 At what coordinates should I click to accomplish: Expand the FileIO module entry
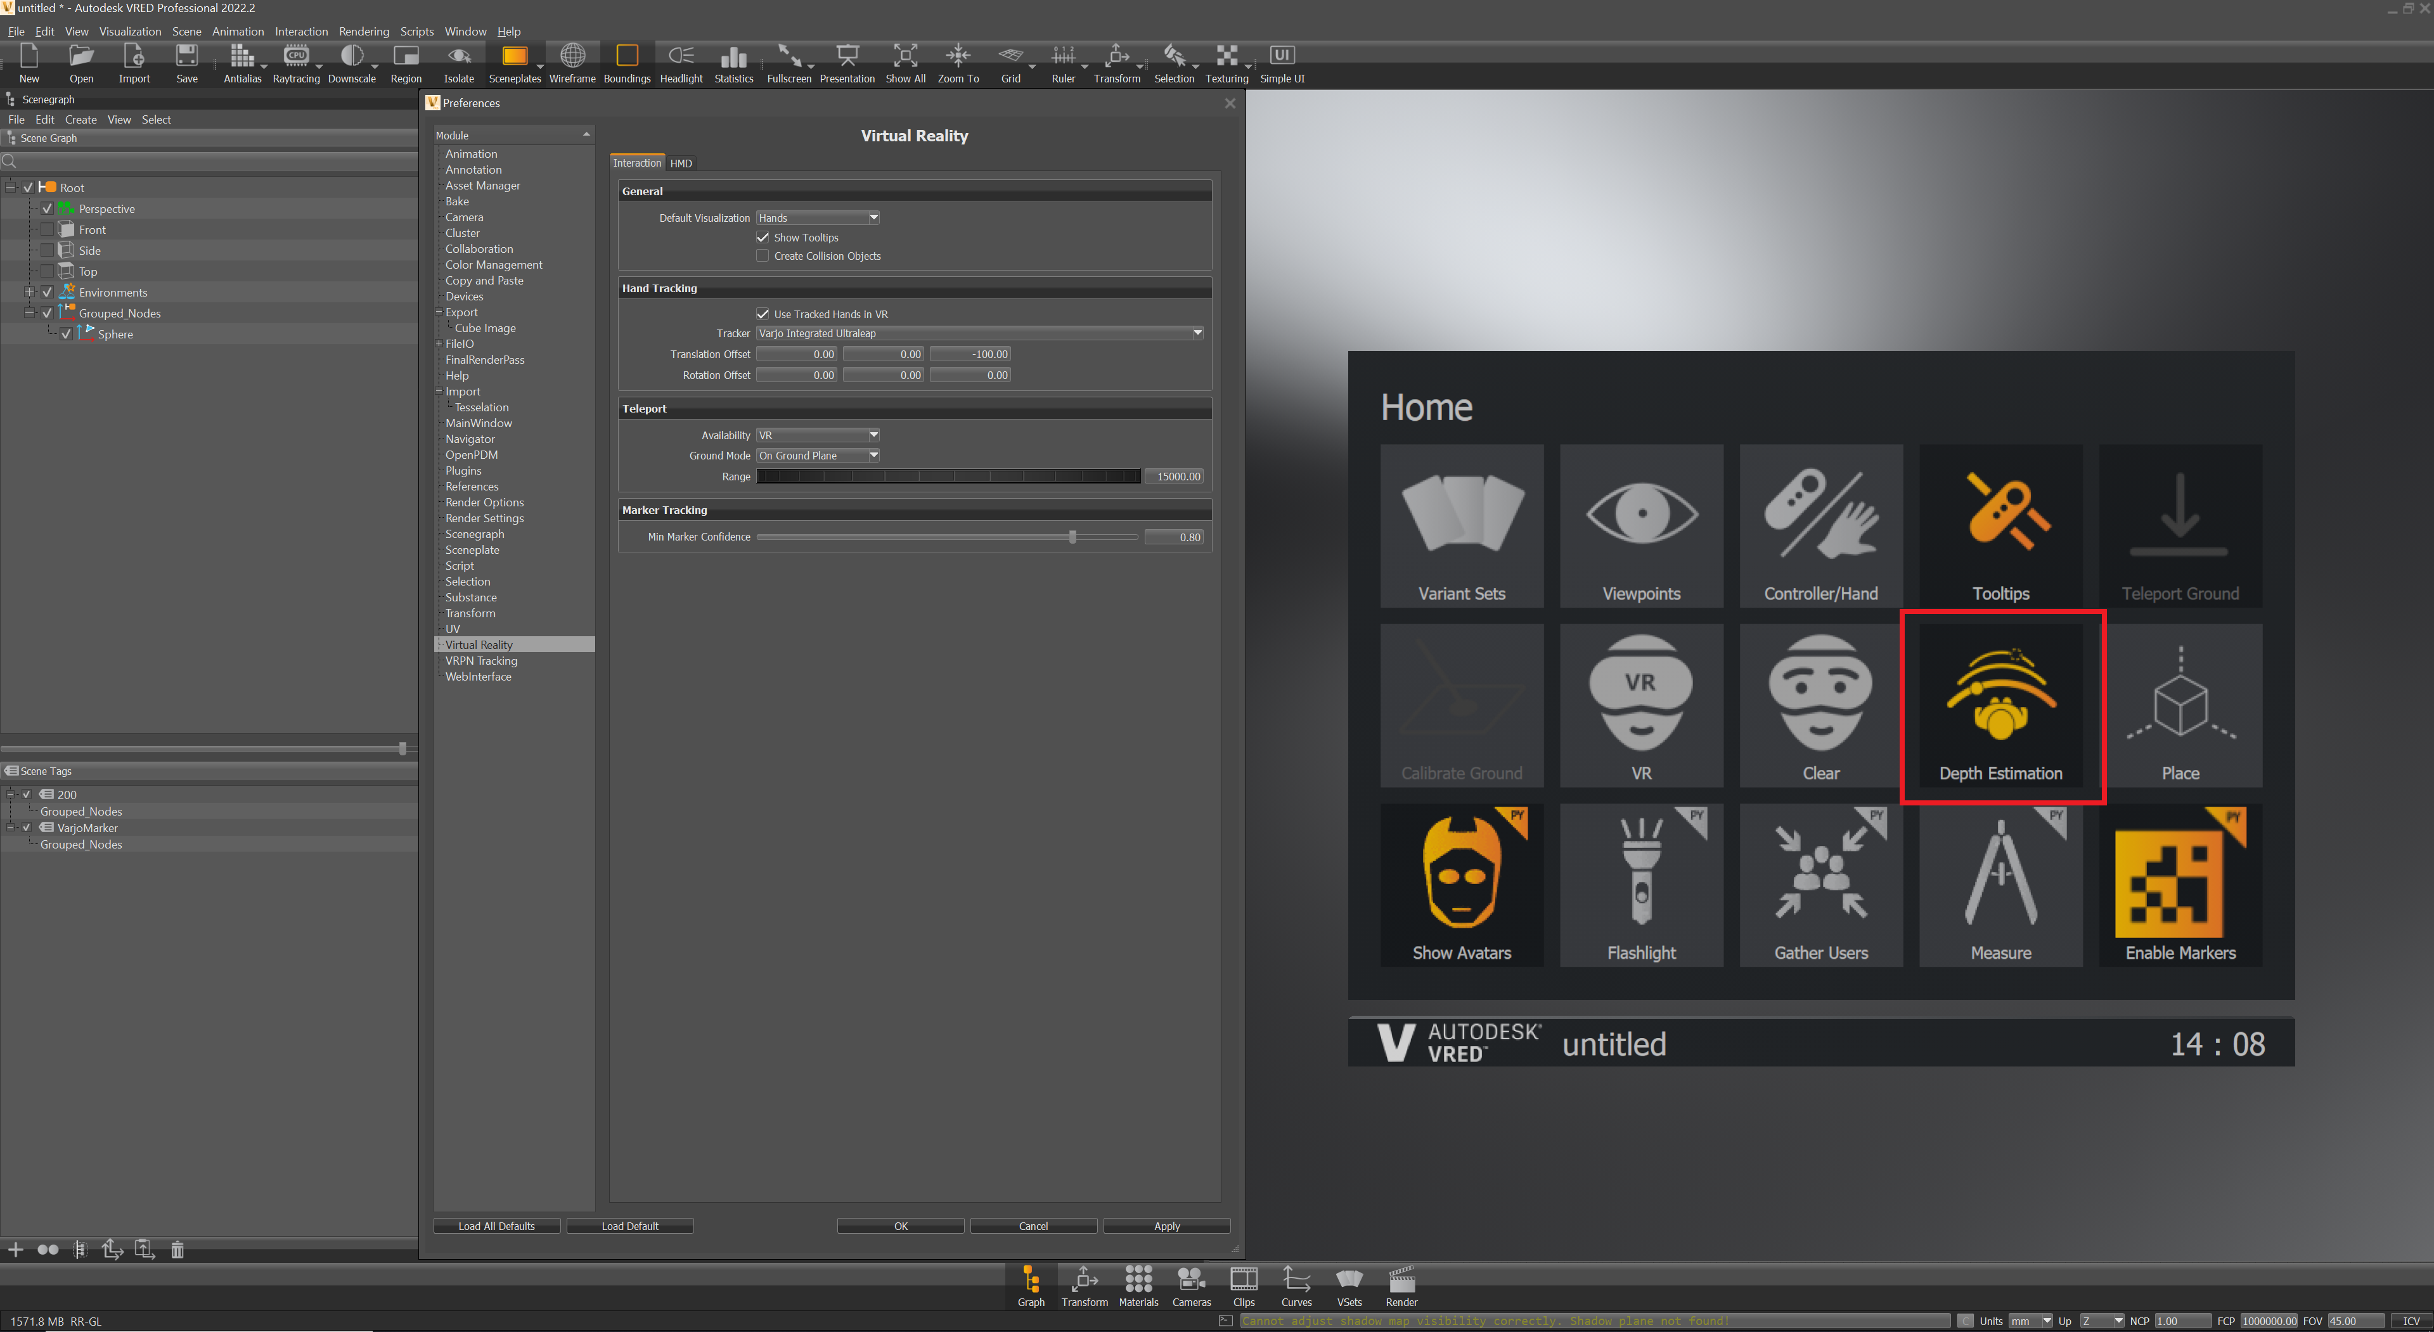click(439, 344)
